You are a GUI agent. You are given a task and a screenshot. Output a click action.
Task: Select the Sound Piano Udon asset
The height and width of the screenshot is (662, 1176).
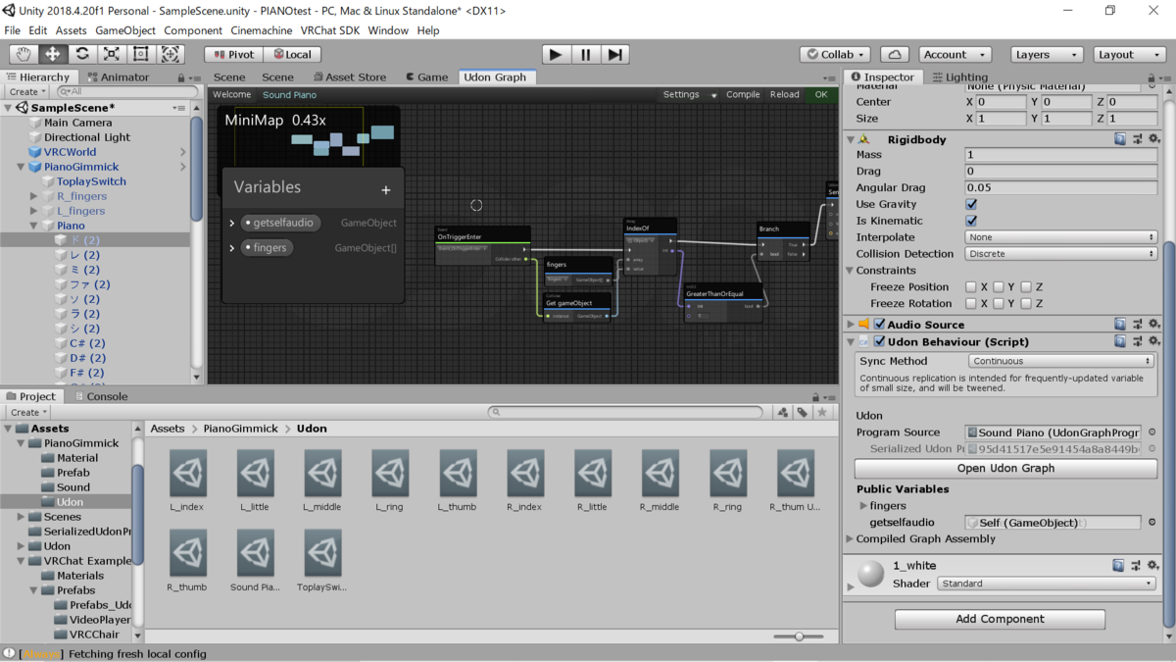[x=256, y=562]
